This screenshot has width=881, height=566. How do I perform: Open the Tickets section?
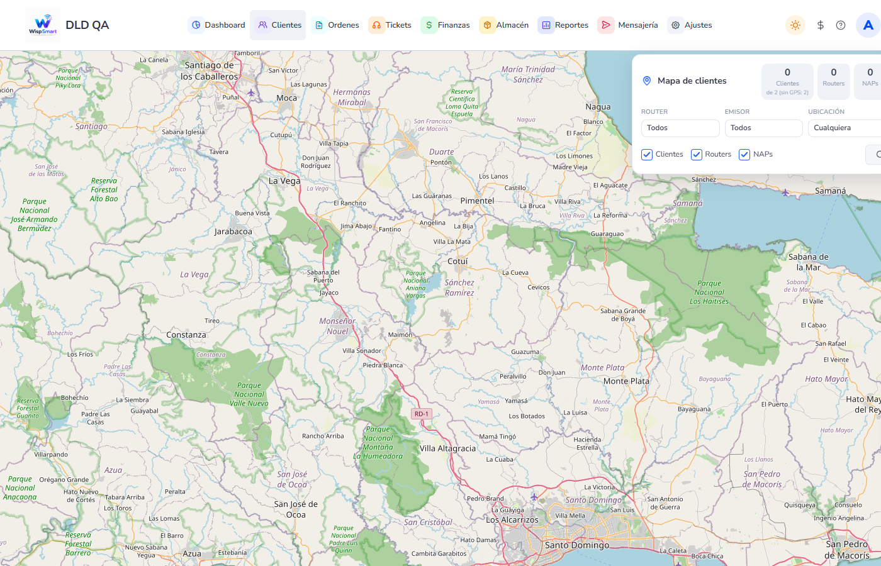pyautogui.click(x=391, y=25)
